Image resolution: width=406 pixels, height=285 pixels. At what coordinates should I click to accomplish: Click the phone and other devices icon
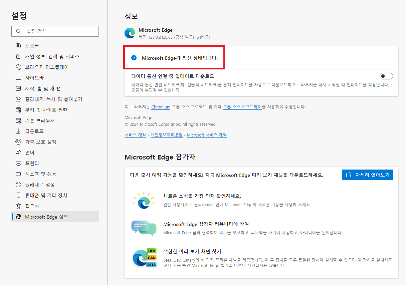coord(18,195)
